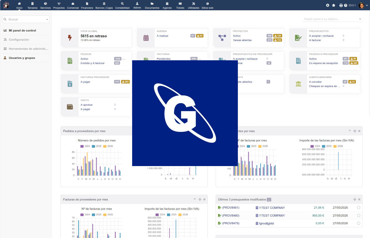Viewport: 370px width, 238px height.
Task: Click the Proyectos card network icon
Action: (x=222, y=38)
